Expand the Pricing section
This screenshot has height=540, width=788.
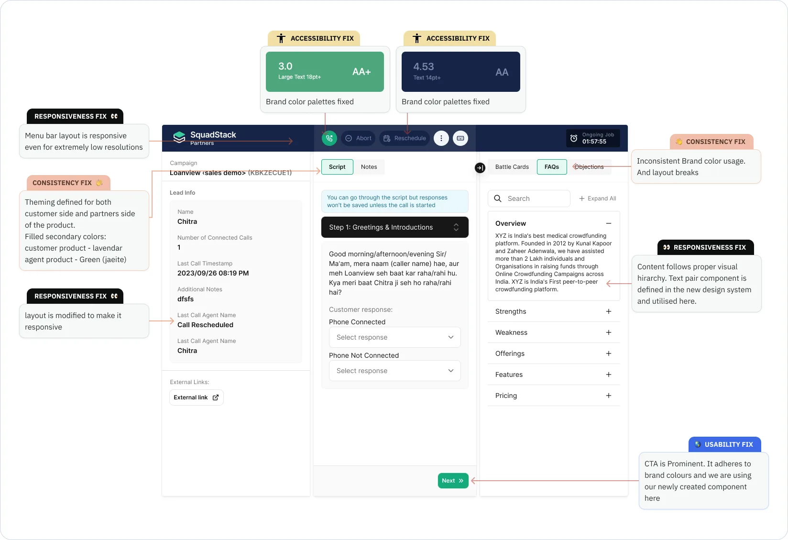pos(609,396)
